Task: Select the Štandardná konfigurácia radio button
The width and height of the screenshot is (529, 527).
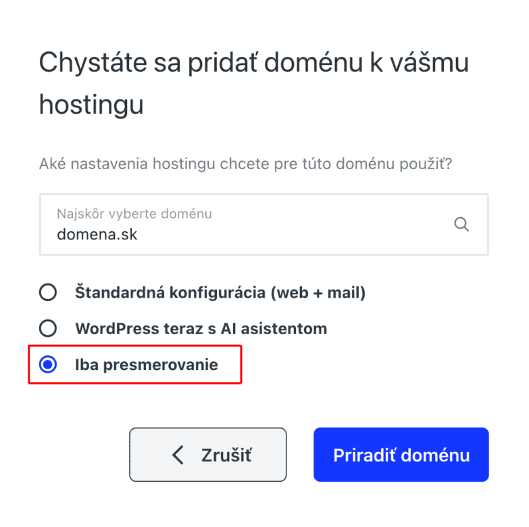Action: [x=48, y=293]
